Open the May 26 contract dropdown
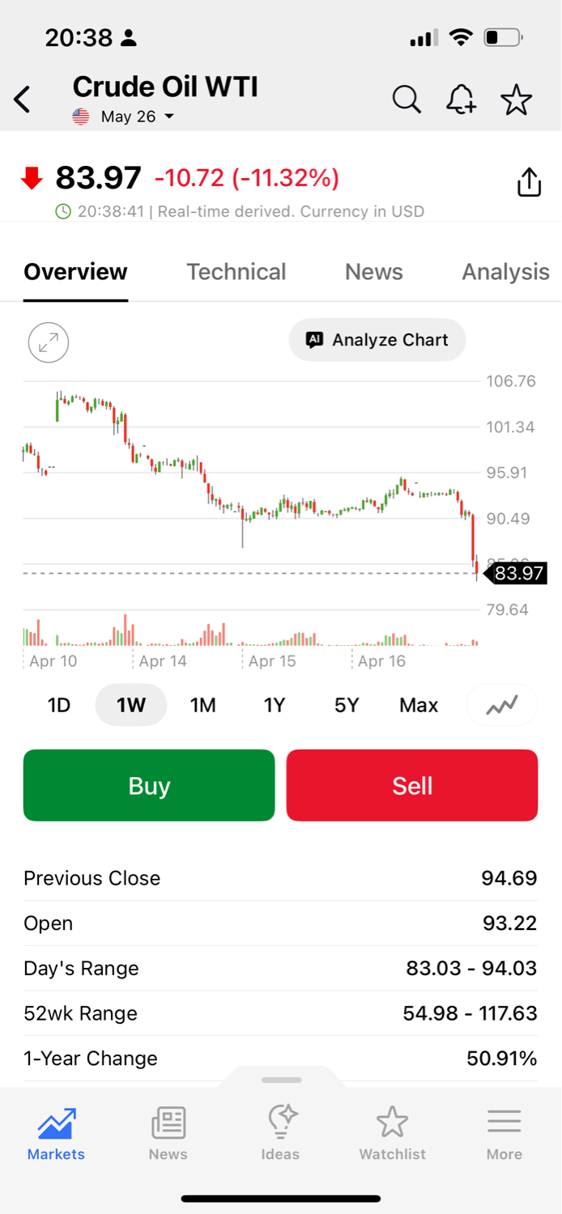Viewport: 562px width, 1214px height. coord(136,117)
